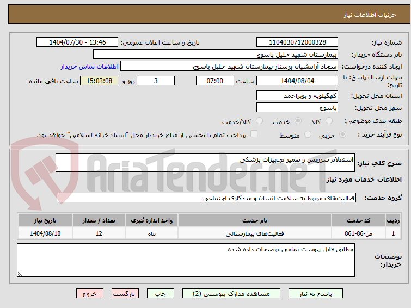411x308 pixels.
Task: Click the استان محل تحویل field
Action: 297,96
